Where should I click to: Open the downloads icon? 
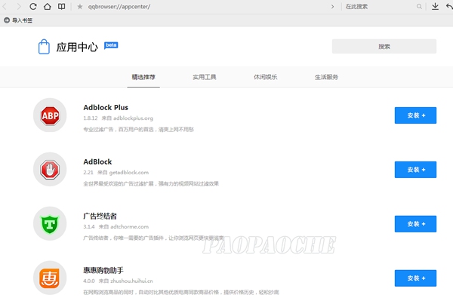coord(435,6)
